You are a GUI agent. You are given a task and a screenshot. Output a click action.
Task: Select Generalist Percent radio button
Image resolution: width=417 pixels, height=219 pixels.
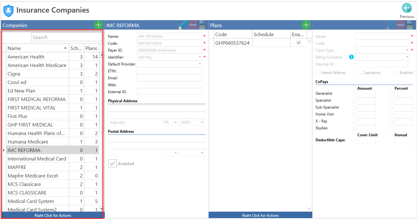point(391,94)
